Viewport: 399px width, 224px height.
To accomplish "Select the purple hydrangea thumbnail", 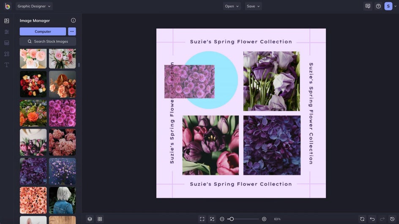I will tap(33, 171).
